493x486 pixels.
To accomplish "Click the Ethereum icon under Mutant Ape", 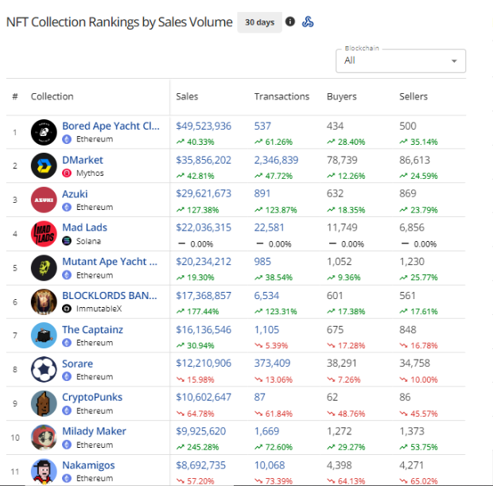I will click(67, 275).
